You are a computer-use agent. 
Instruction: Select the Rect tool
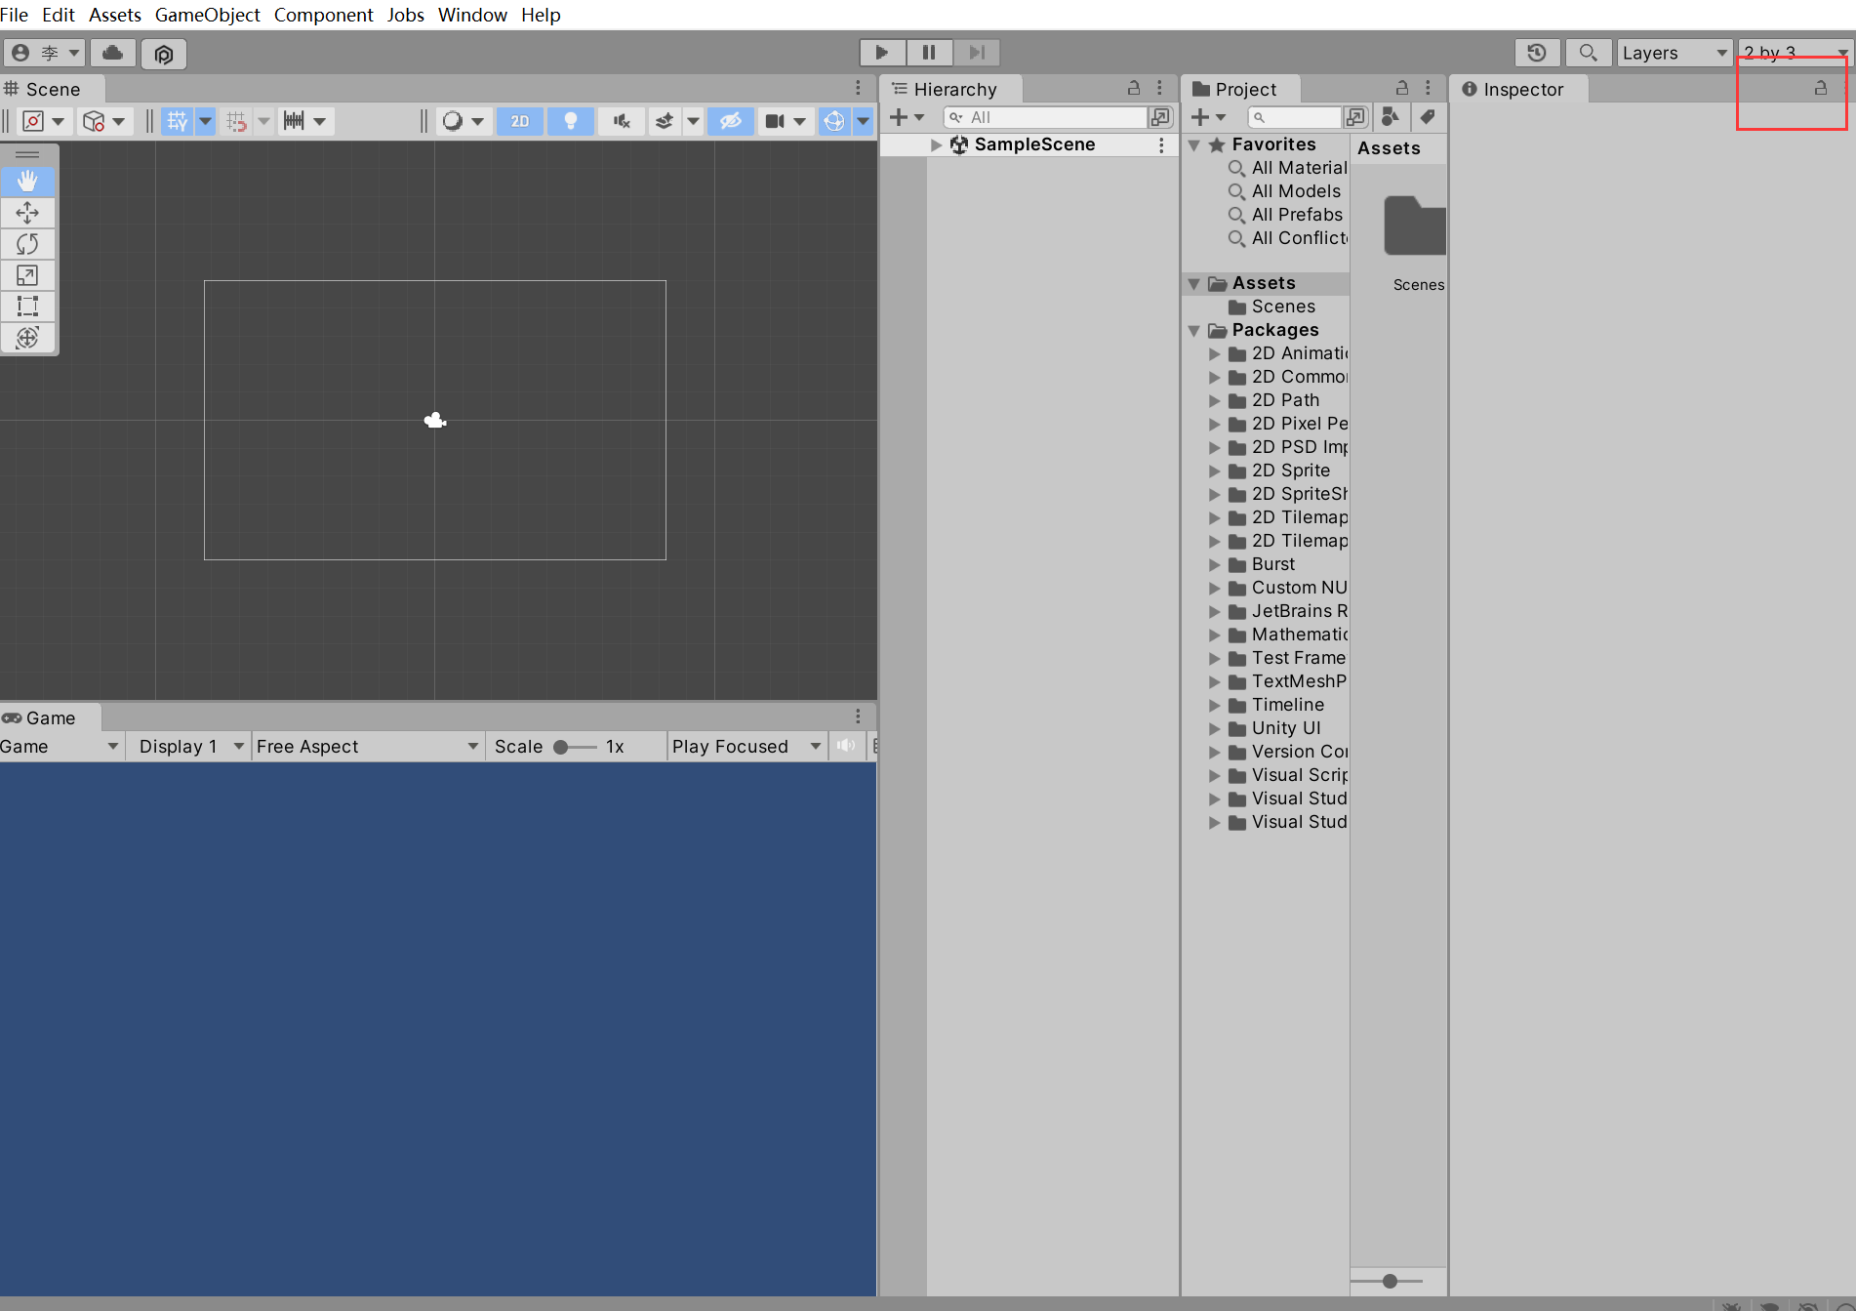click(27, 306)
